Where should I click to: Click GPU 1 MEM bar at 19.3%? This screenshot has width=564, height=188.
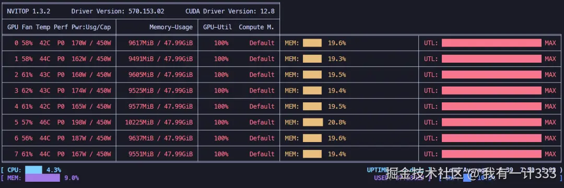(x=312, y=59)
